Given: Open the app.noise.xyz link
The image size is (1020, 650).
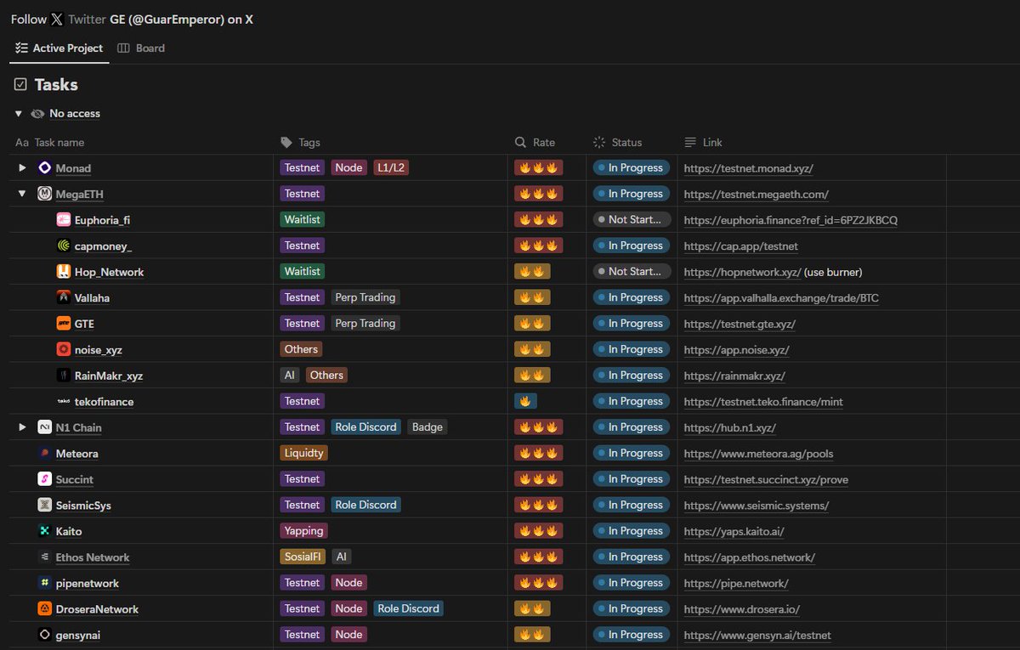Looking at the screenshot, I should (x=737, y=349).
